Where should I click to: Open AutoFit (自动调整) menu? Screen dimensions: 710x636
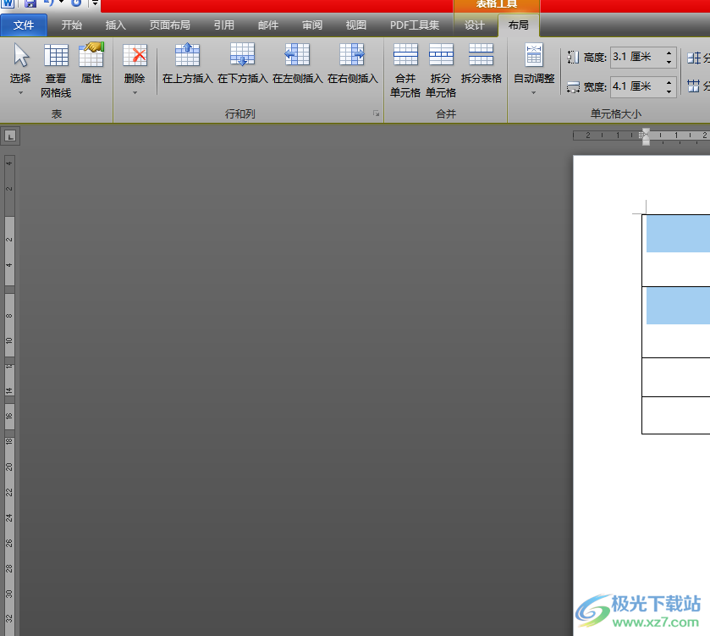[534, 69]
